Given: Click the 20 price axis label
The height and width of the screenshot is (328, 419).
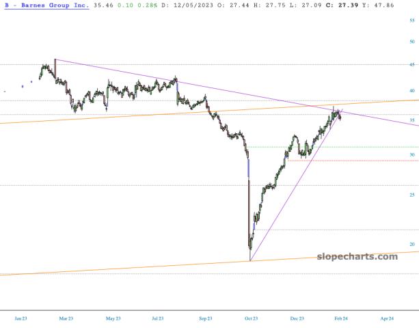Looking at the screenshot, I should pyautogui.click(x=411, y=244).
